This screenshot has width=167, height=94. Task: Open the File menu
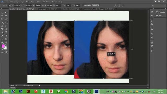pyautogui.click(x=7, y=2)
